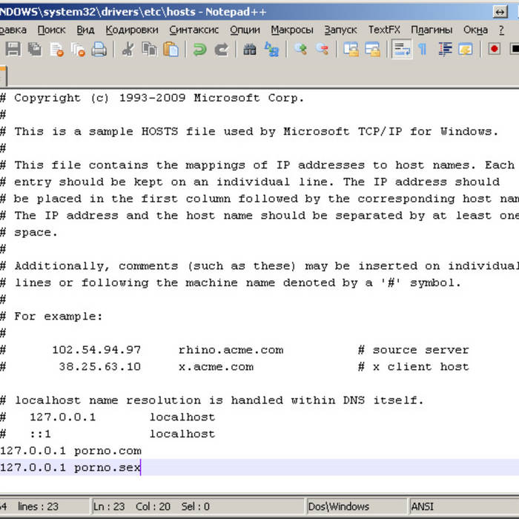Undo last edit with green arrow icon
The width and height of the screenshot is (519, 519).
(199, 50)
